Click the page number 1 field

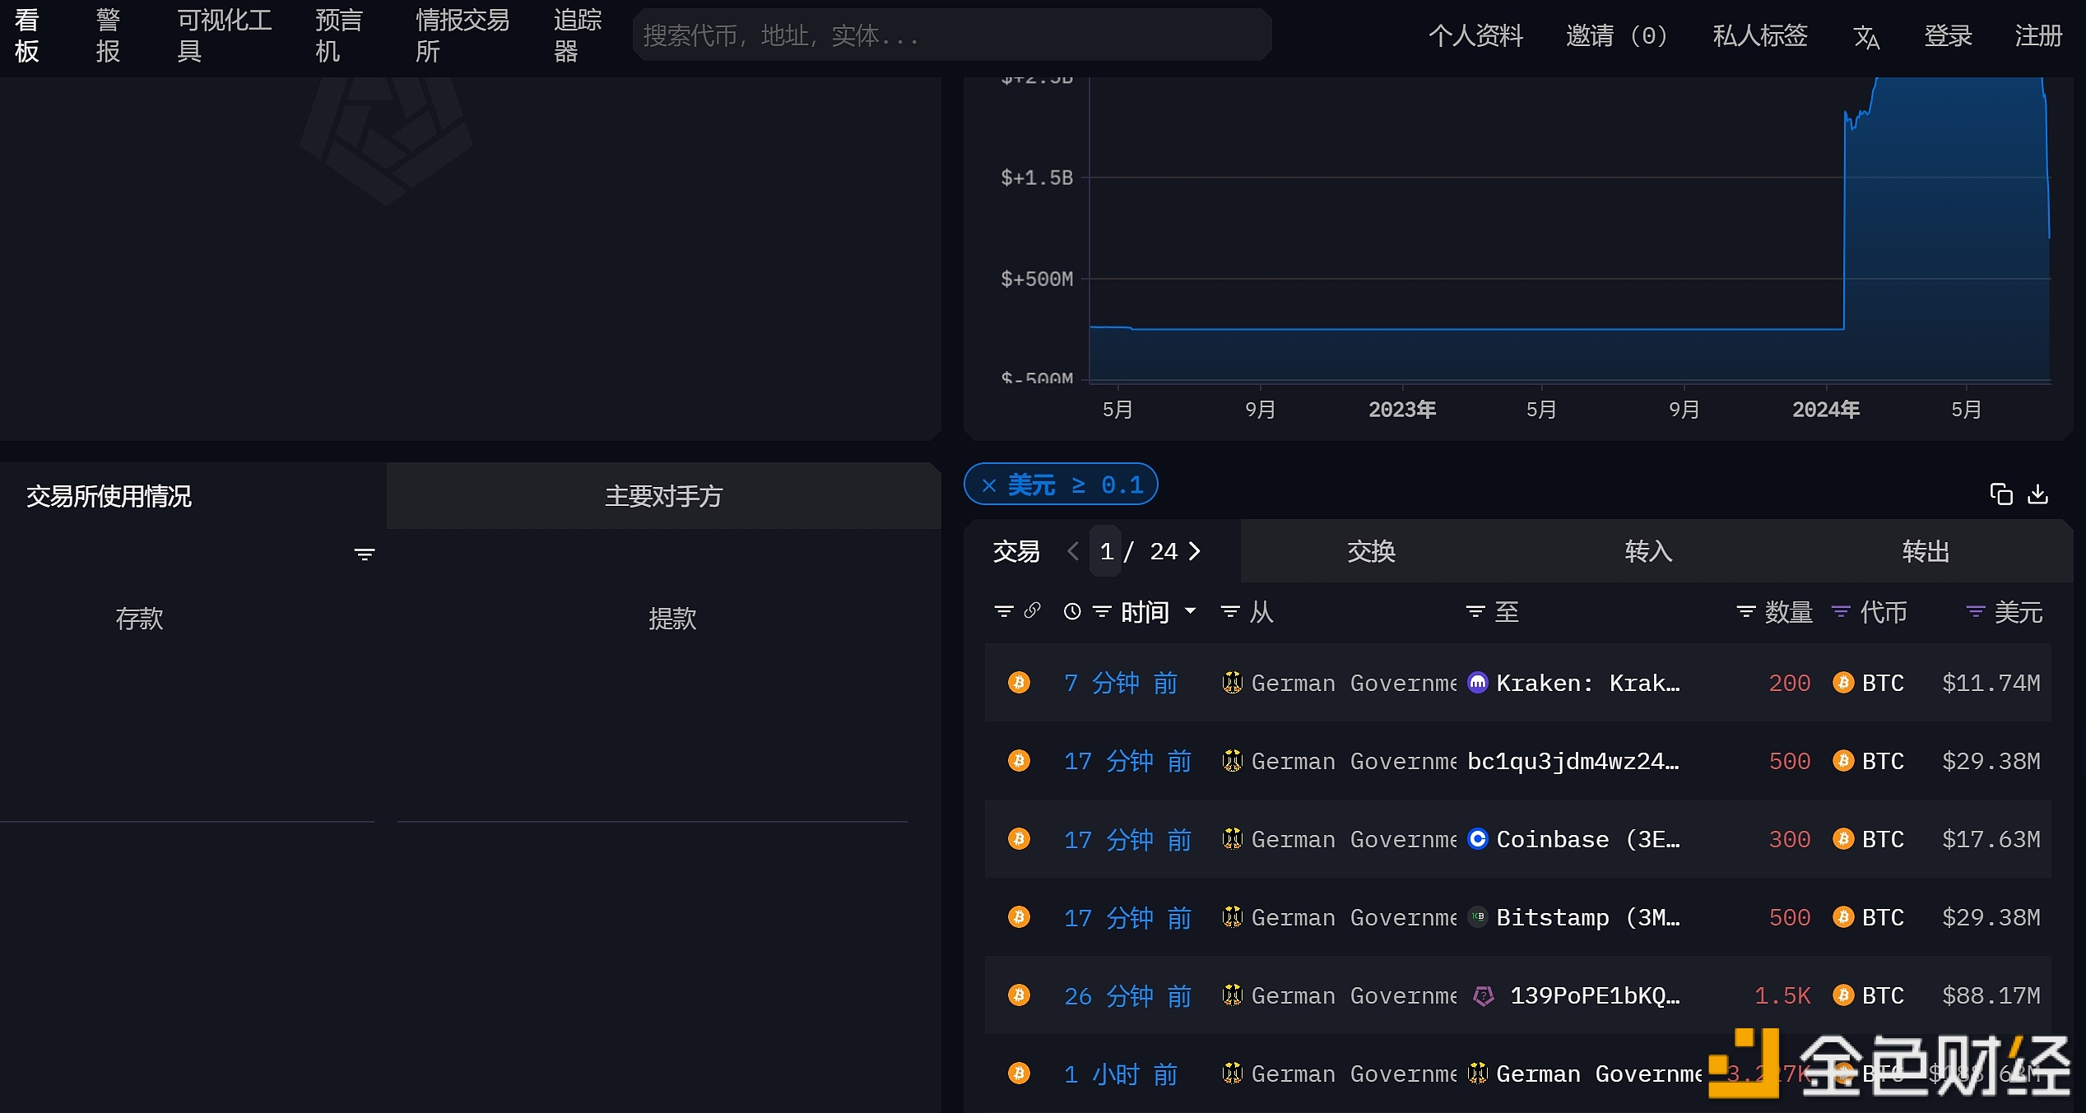click(1106, 551)
